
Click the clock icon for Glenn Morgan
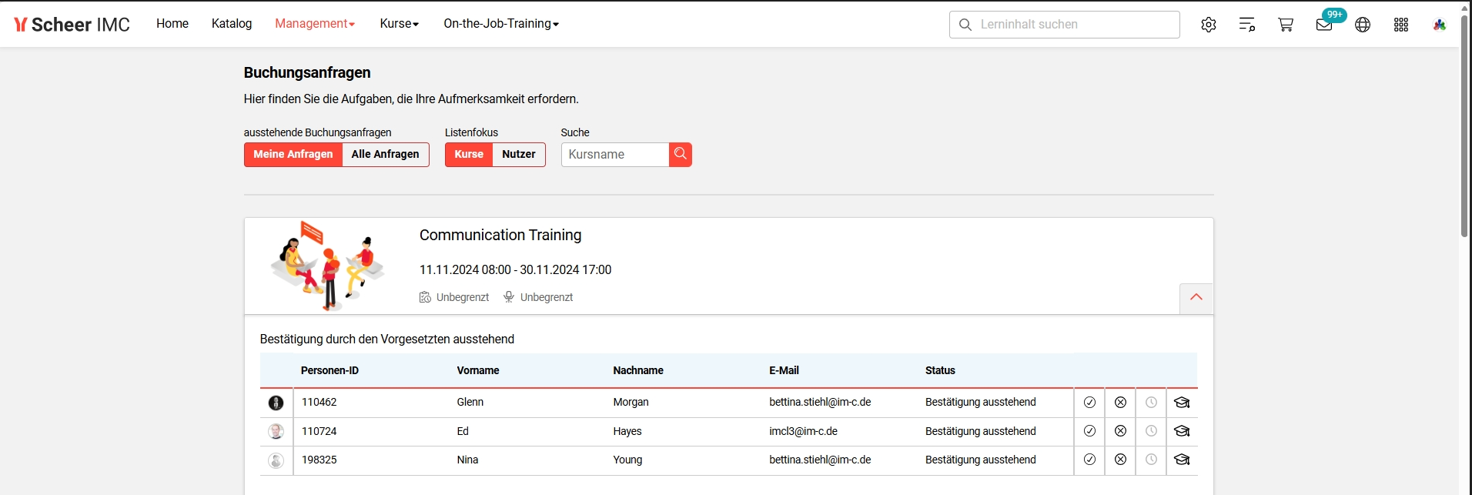(x=1151, y=403)
